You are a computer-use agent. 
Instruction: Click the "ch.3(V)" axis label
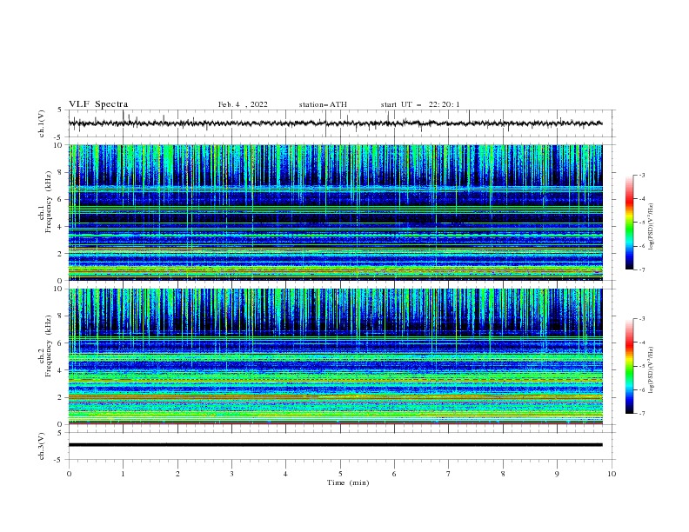42,446
